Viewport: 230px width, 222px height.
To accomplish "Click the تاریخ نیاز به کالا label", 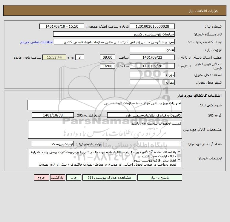I will click(89, 115).
